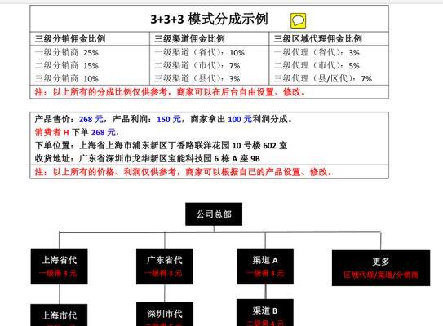443x326 pixels.
Task: Click the 3+3+3 模式分成示例 title
Action: click(209, 20)
